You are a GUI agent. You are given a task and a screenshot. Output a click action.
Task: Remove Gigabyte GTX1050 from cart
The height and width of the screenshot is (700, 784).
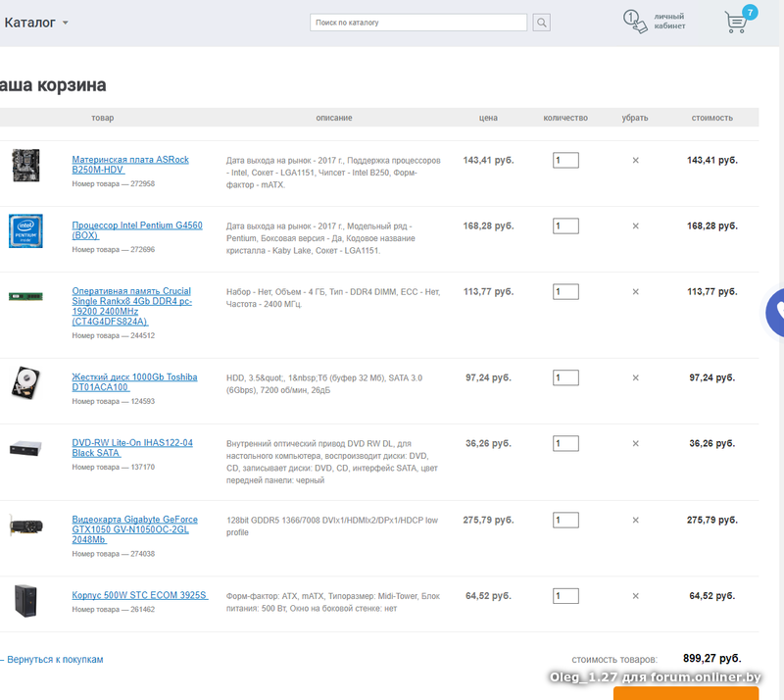point(635,520)
